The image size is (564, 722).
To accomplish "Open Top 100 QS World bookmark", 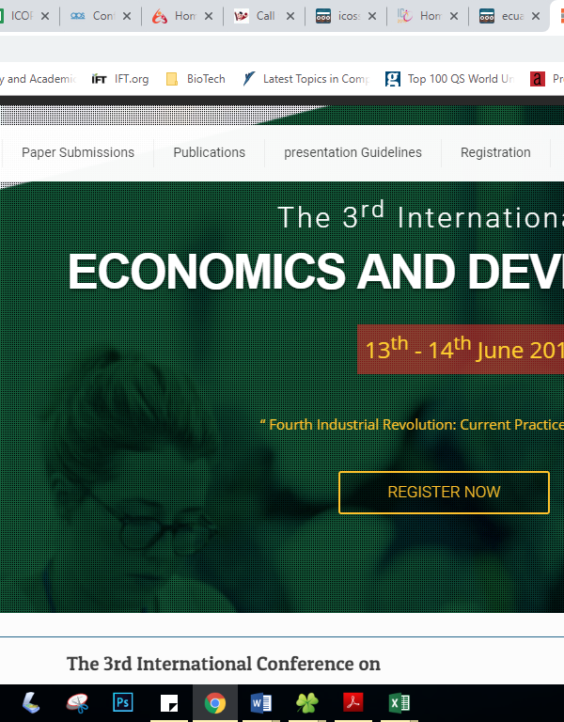I will point(449,79).
